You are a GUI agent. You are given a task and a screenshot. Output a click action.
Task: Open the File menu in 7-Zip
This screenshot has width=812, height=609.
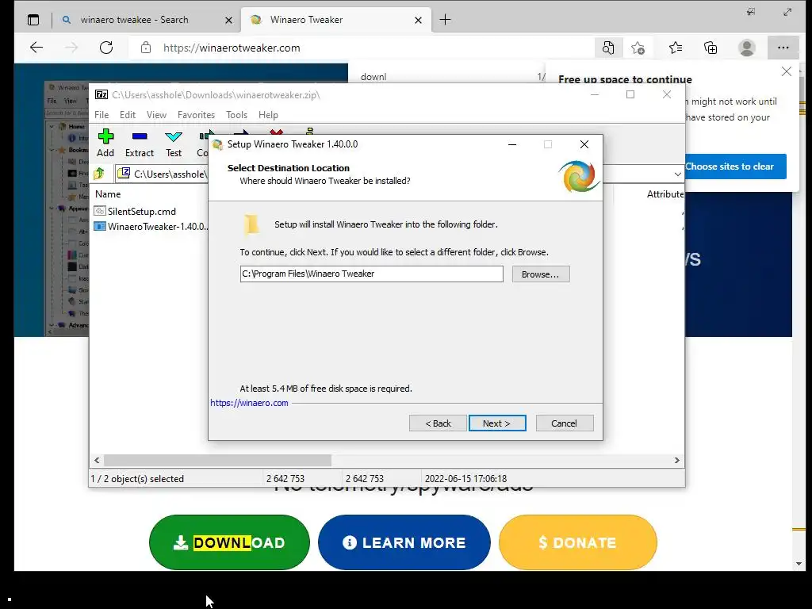[101, 115]
